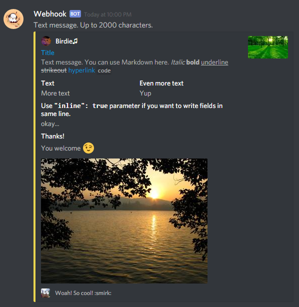Image resolution: width=299 pixels, height=307 pixels.
Task: Click the winking face emoji
Action: click(88, 148)
